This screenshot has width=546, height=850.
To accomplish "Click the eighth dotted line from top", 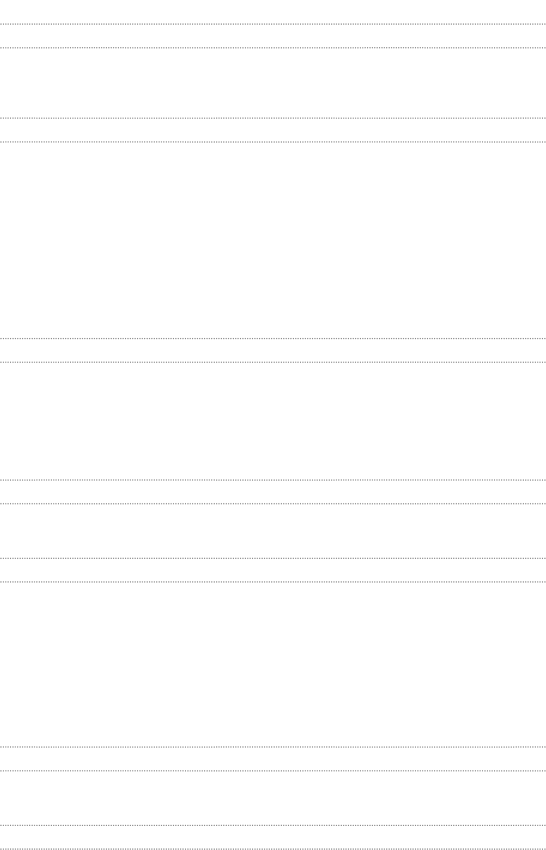I will [273, 503].
